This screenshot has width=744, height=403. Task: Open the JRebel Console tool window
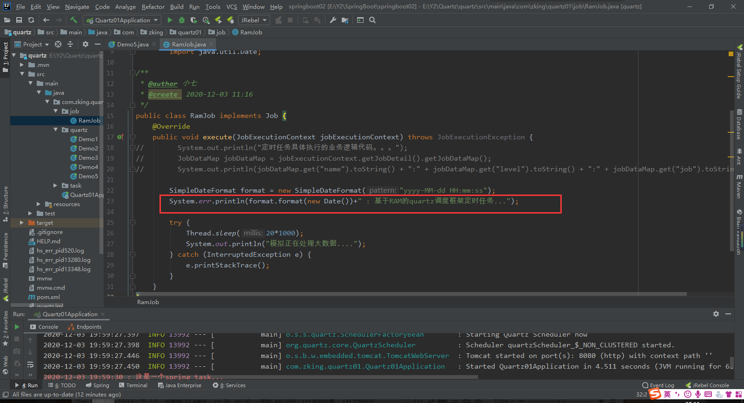pyautogui.click(x=707, y=385)
